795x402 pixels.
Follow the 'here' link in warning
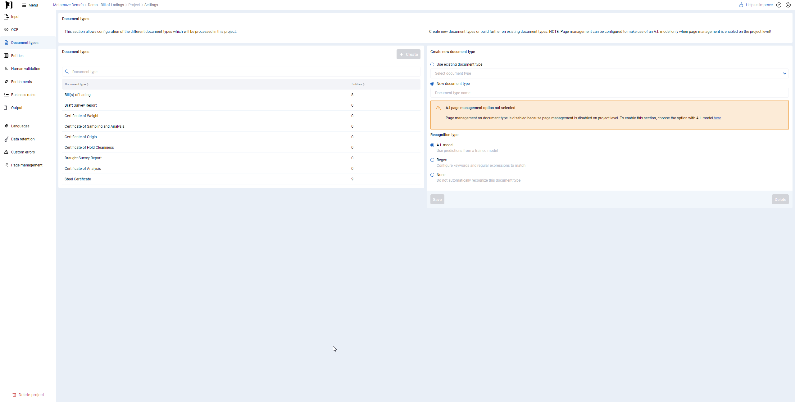(x=717, y=118)
